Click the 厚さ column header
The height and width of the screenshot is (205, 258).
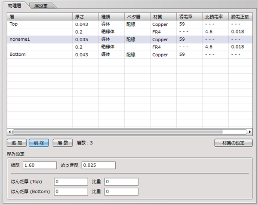click(85, 16)
